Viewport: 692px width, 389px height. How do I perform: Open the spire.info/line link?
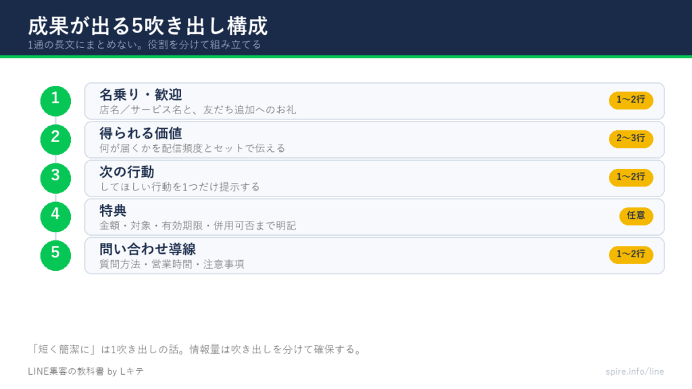coord(635,371)
